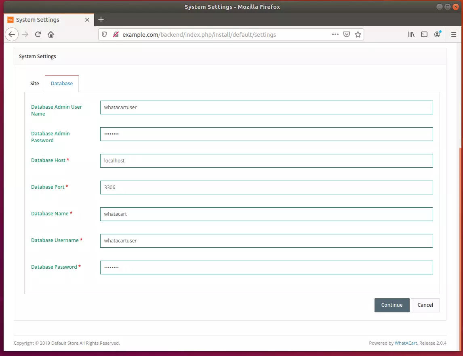Image resolution: width=463 pixels, height=356 pixels.
Task: Click the Database Name input
Action: pyautogui.click(x=266, y=214)
